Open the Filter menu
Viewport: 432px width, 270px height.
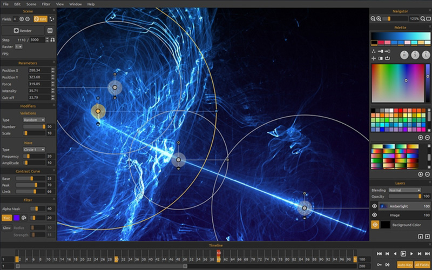point(46,4)
